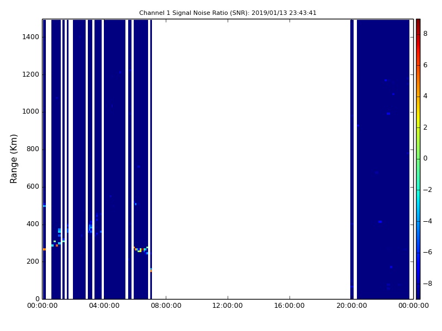
Task: Click the 'Range (Km)' y-axis label
Action: coord(13,159)
